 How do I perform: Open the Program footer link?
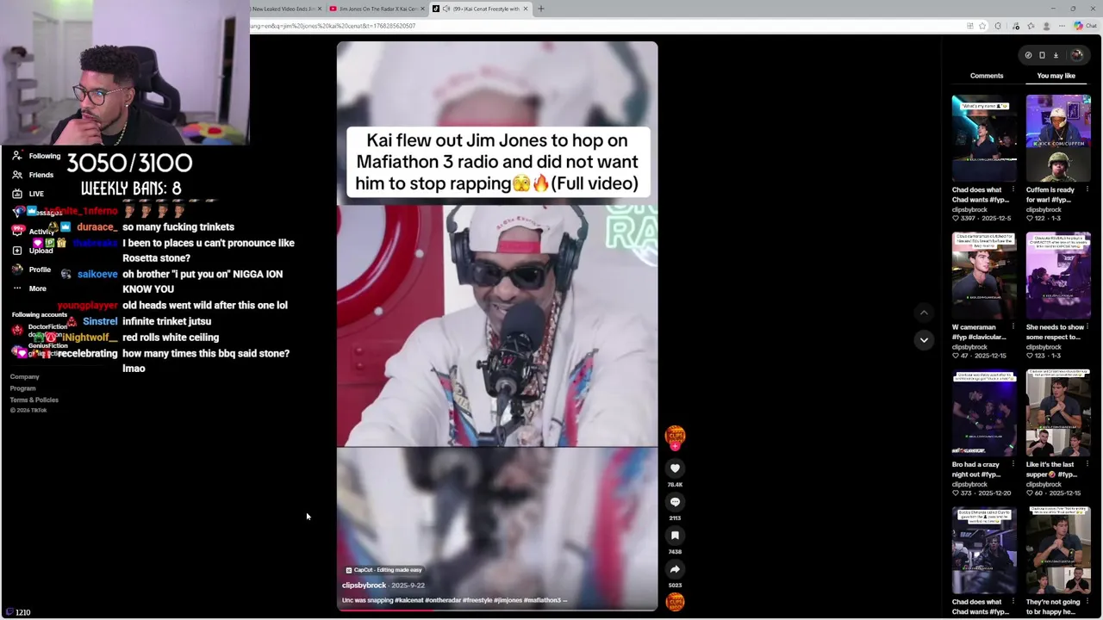[22, 388]
